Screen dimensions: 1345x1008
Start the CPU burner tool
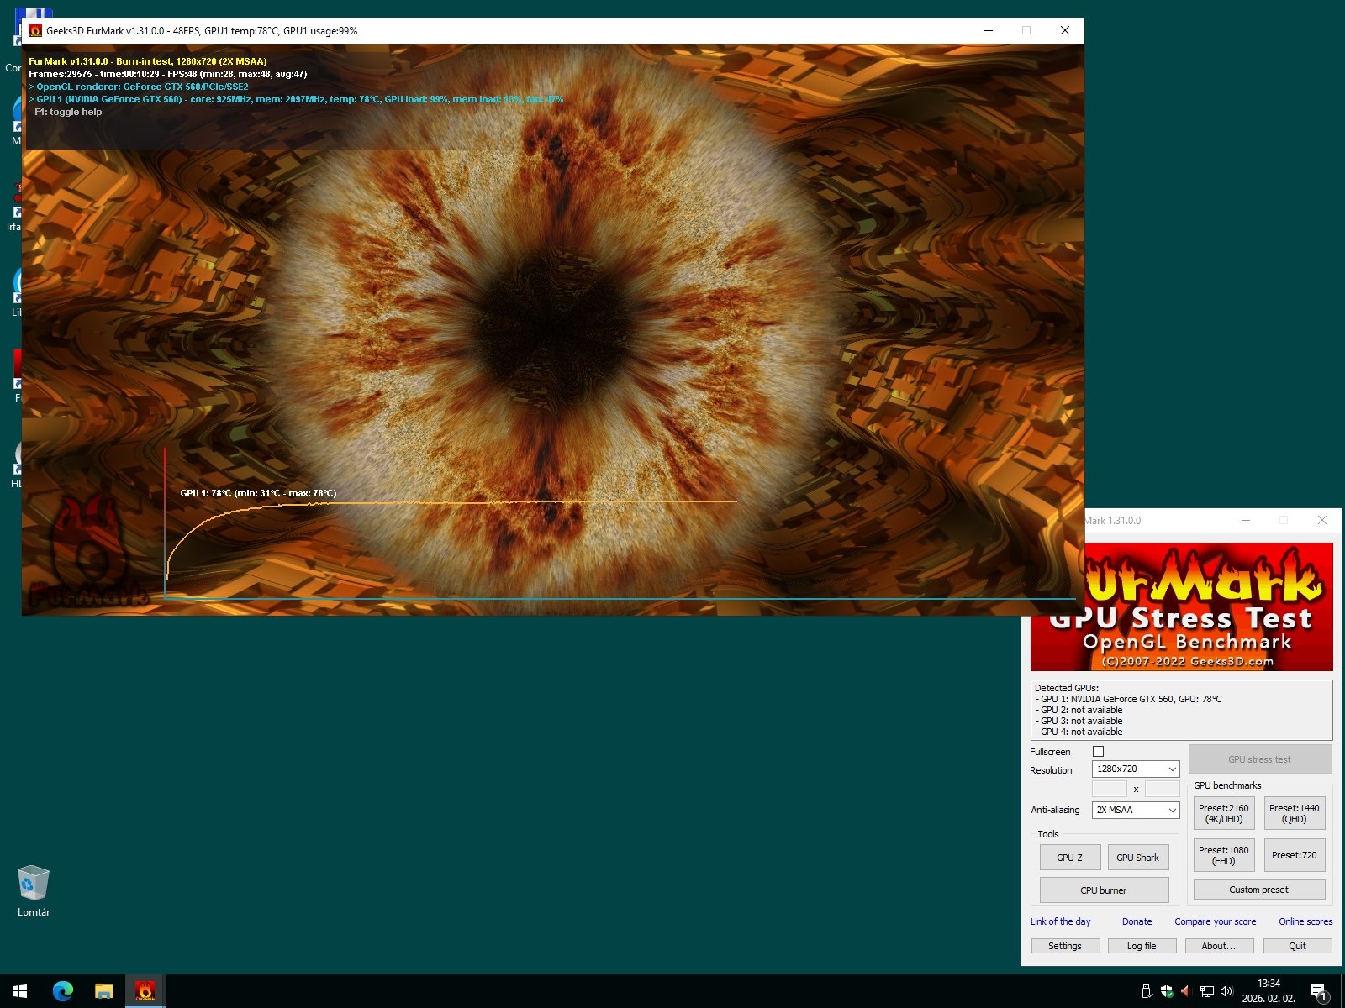(x=1104, y=890)
